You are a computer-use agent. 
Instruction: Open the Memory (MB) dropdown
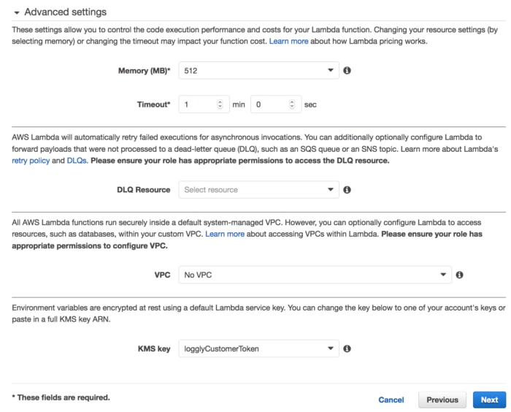258,71
